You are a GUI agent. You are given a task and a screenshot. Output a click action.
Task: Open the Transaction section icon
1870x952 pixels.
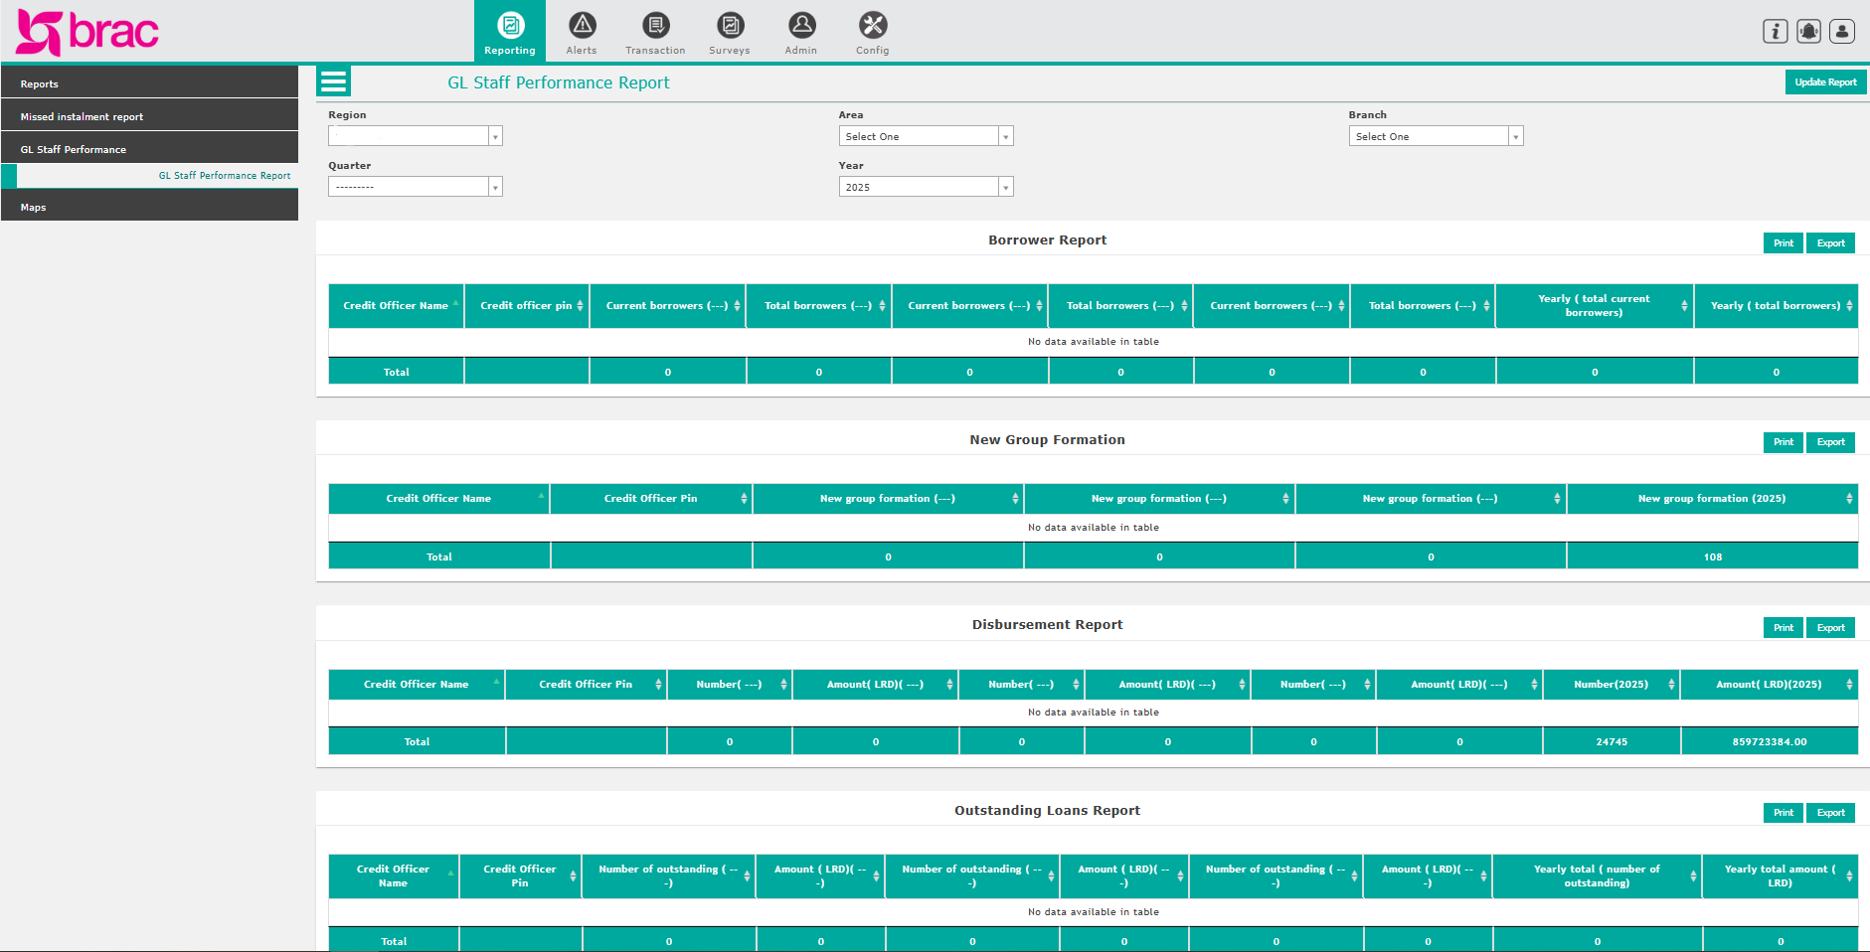pyautogui.click(x=655, y=26)
